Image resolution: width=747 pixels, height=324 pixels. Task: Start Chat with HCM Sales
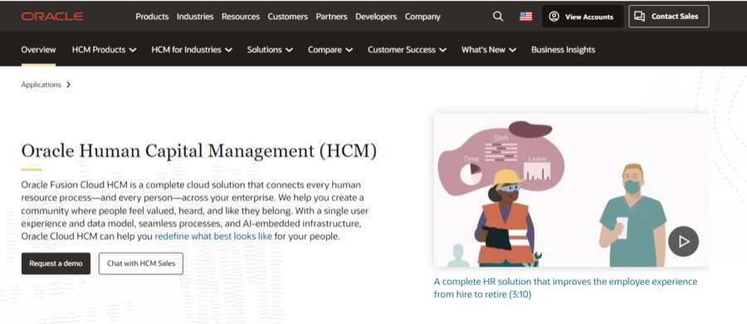141,264
